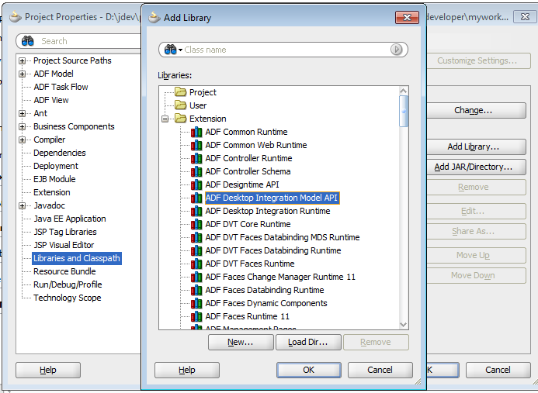538x393 pixels.
Task: Click the User folder icon
Action: pyautogui.click(x=180, y=105)
